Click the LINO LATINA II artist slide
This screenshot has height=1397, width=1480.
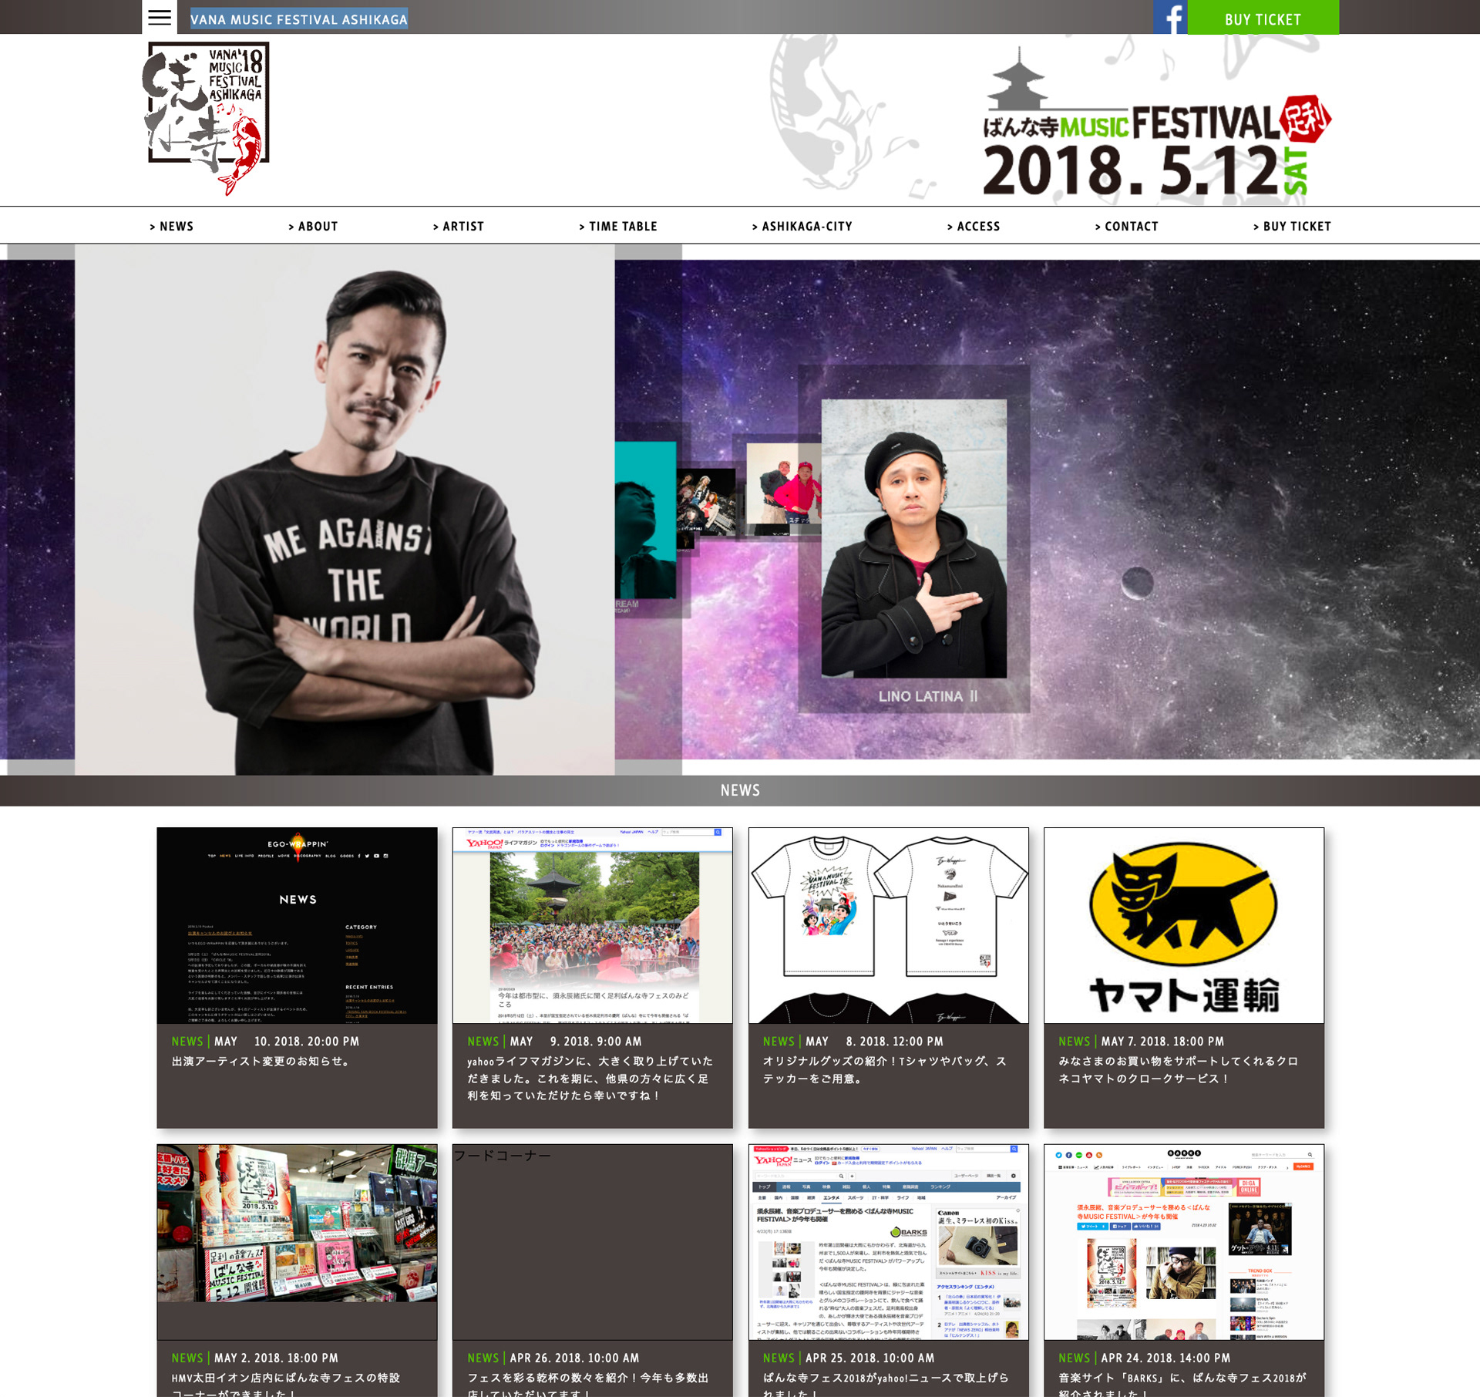(x=913, y=538)
